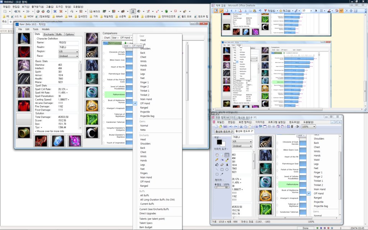Image resolution: width=368 pixels, height=230 pixels.
Task: Toggle the diamond marker beside Heart of the Pit in Rawr
Action: tap(103, 67)
